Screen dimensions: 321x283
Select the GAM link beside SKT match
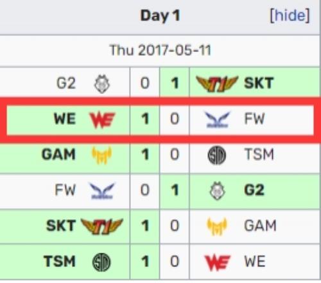point(260,226)
